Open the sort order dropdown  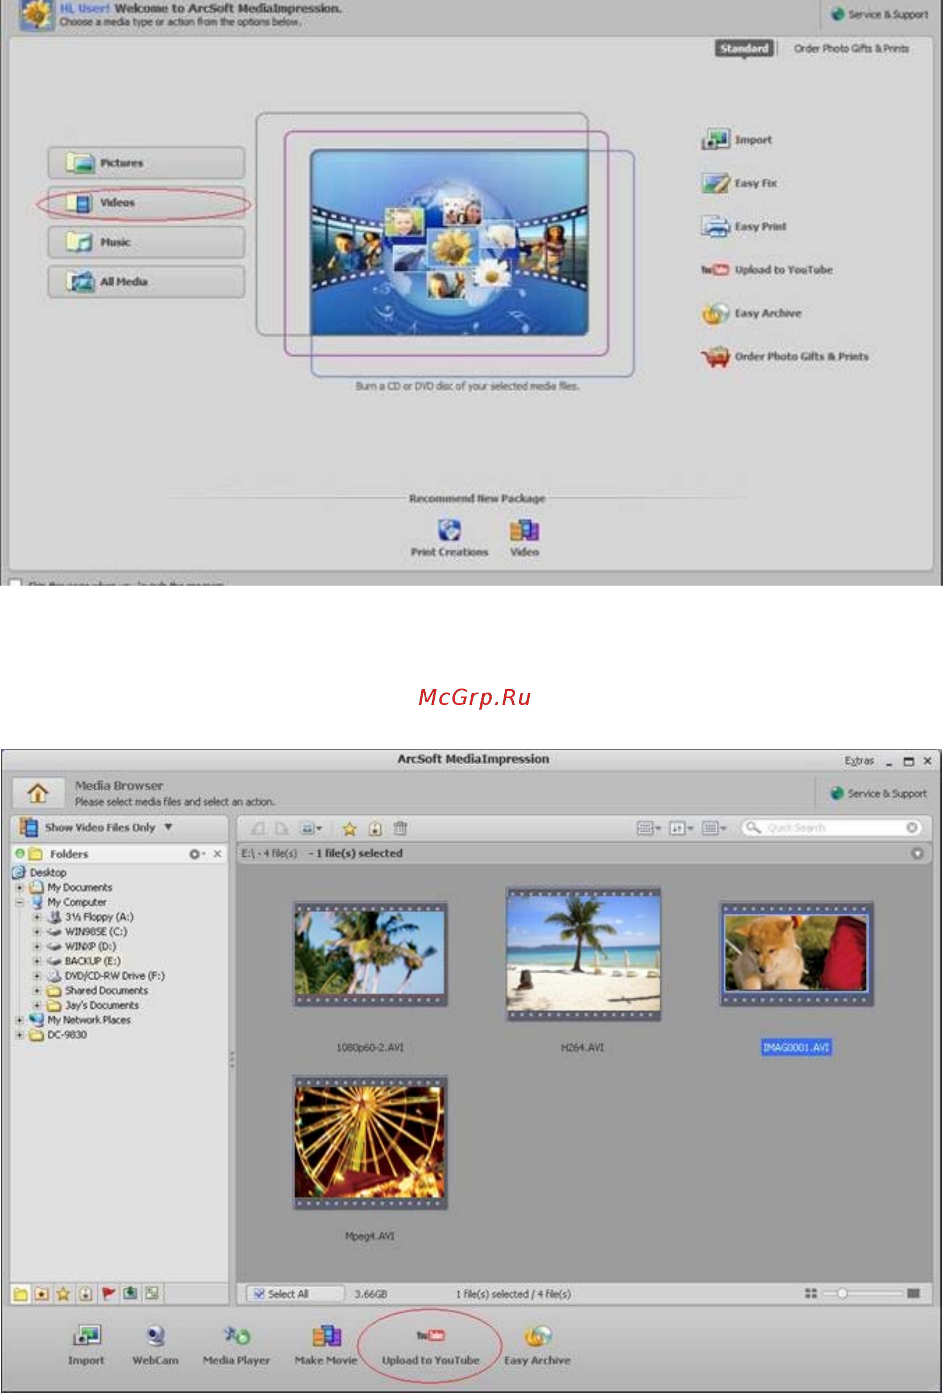681,828
